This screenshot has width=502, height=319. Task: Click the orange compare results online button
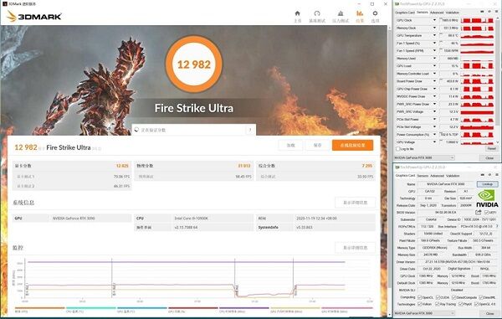[352, 145]
